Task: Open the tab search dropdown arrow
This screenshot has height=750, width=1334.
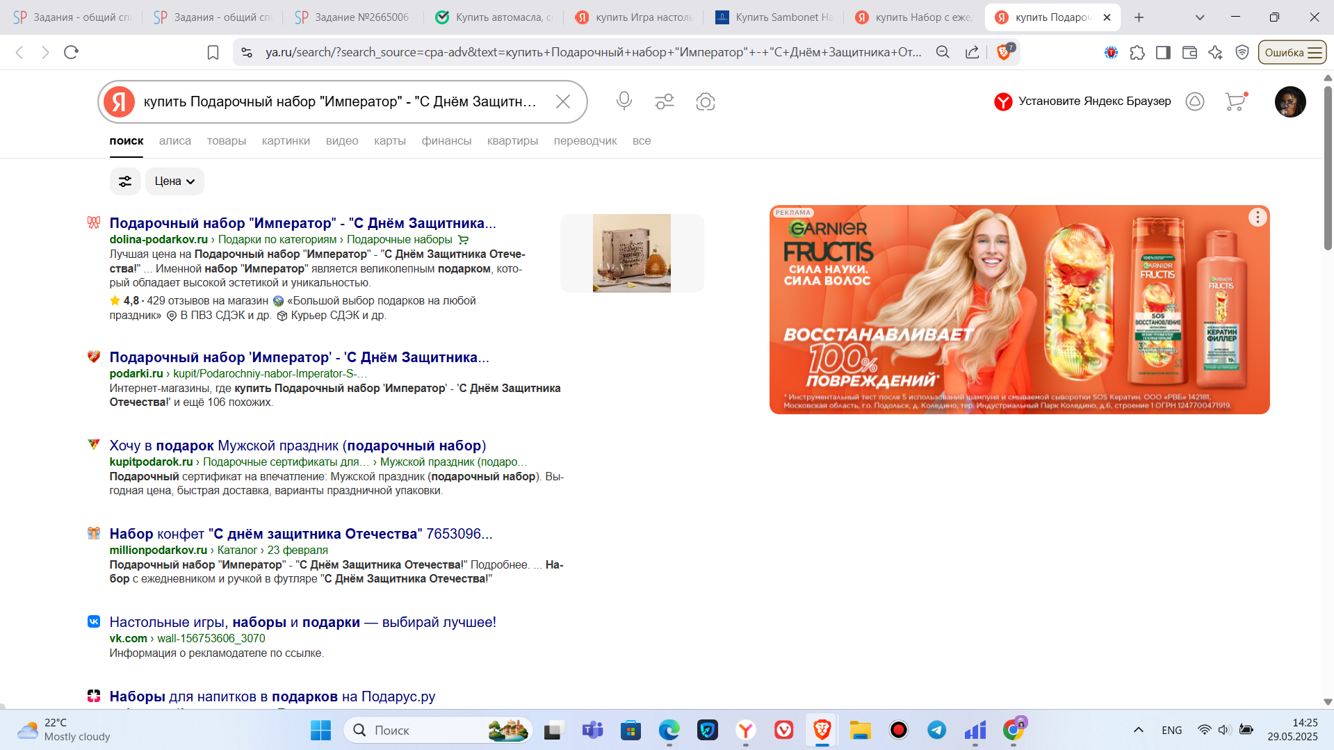Action: (1200, 17)
